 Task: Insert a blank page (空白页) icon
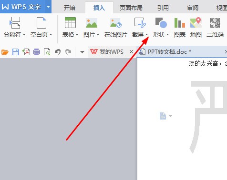pos(41,23)
